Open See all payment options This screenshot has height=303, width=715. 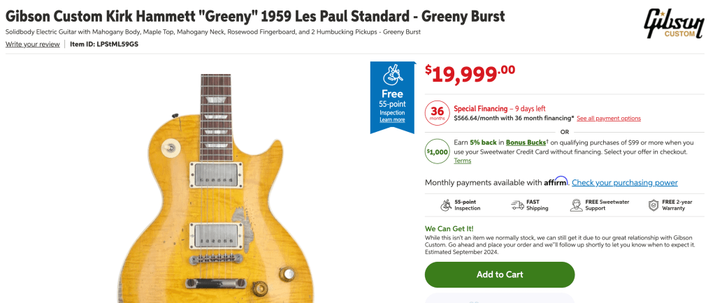tap(609, 119)
